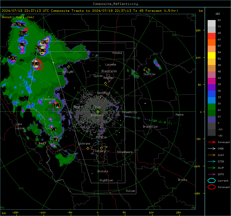Click the Sundre town label

pyautogui.click(x=78, y=106)
